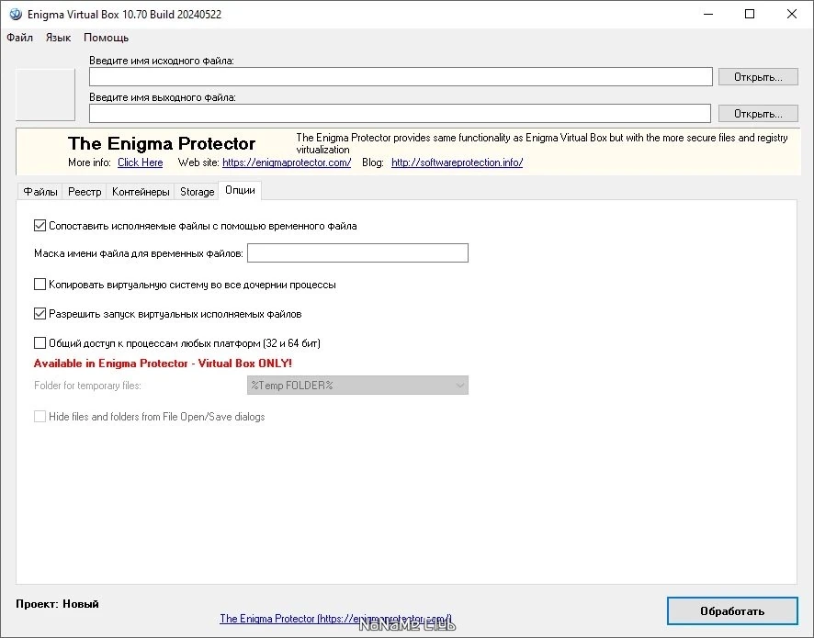Toggle 'Hide files and folders' checkbox

coord(40,417)
